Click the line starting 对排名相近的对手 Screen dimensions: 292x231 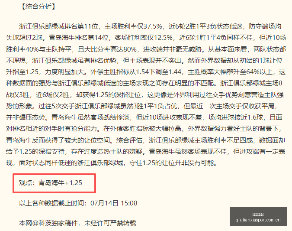click(x=144, y=129)
